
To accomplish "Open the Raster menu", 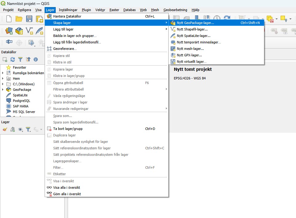I will pos(114,10).
